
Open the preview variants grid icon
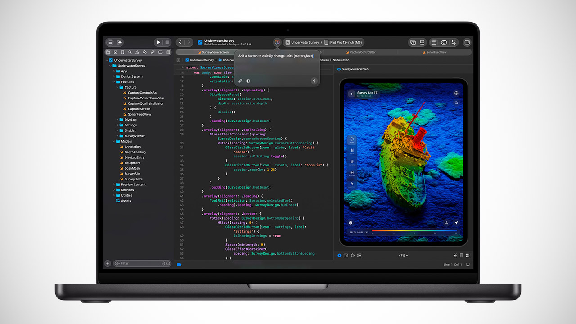[x=359, y=256]
